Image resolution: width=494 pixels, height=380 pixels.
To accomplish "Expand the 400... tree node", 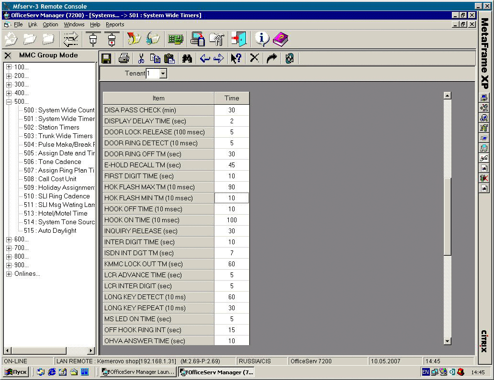I will pyautogui.click(x=9, y=93).
